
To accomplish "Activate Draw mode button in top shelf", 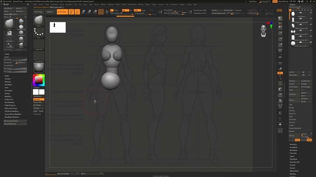I will 77,12.
